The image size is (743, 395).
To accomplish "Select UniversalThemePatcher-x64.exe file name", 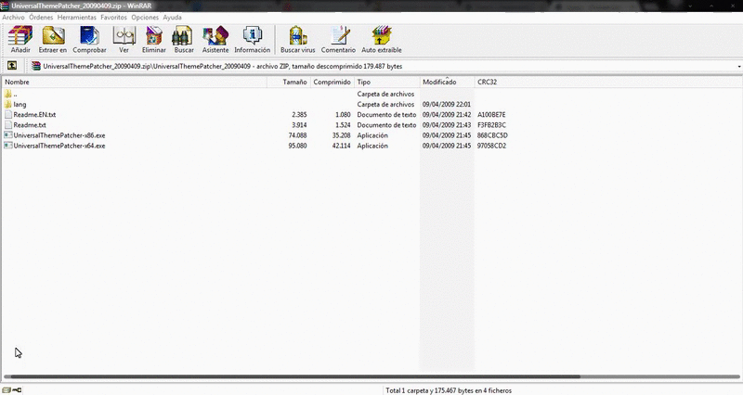I will [x=59, y=146].
